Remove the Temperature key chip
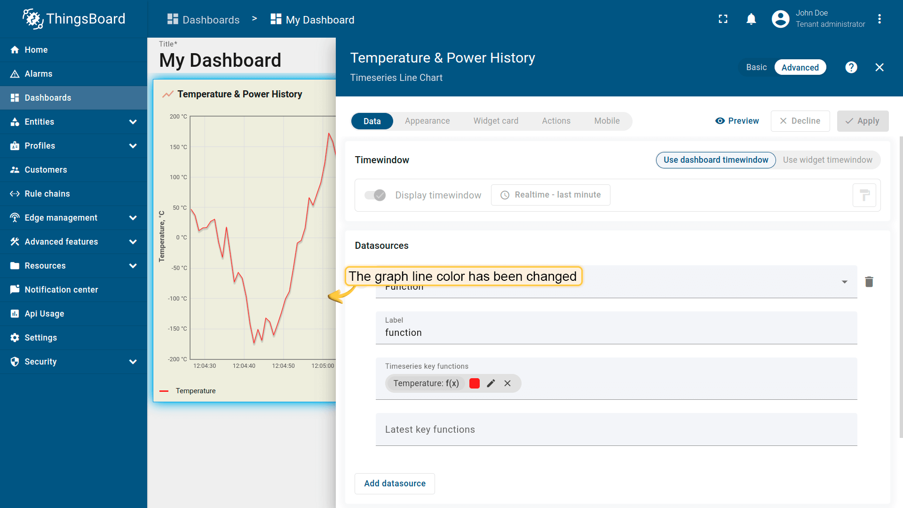Image resolution: width=903 pixels, height=508 pixels. (x=507, y=383)
